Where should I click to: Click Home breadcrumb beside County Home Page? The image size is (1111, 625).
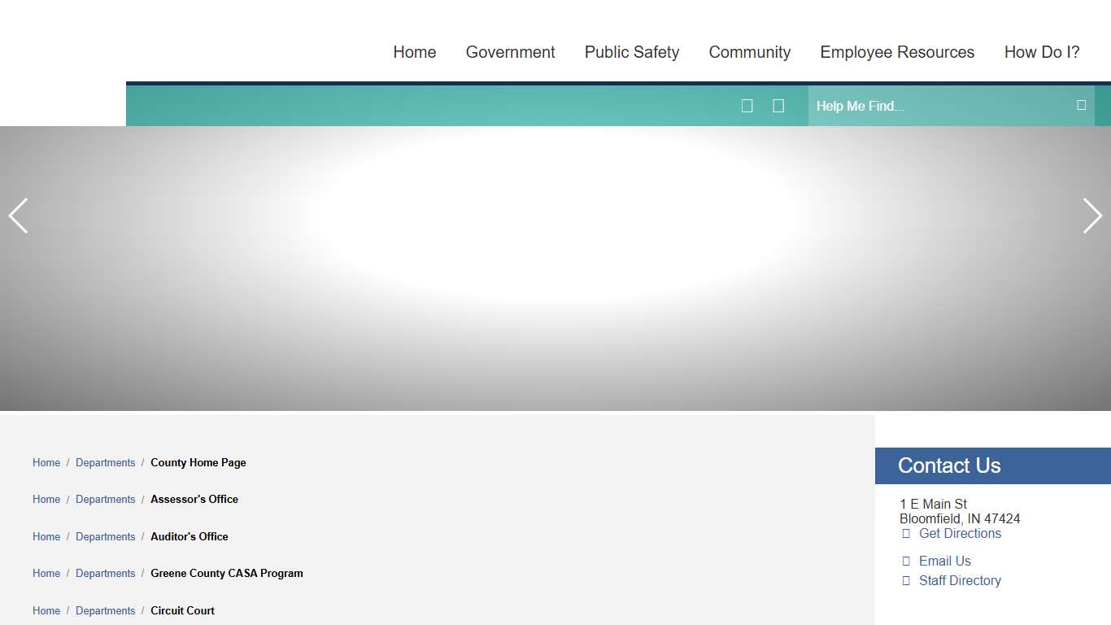click(x=46, y=463)
